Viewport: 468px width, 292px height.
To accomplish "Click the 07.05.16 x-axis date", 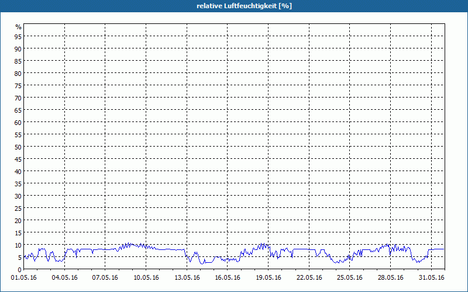I will coord(105,277).
